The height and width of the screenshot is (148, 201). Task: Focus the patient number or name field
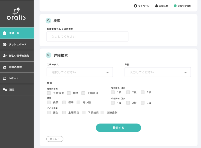click(x=87, y=36)
